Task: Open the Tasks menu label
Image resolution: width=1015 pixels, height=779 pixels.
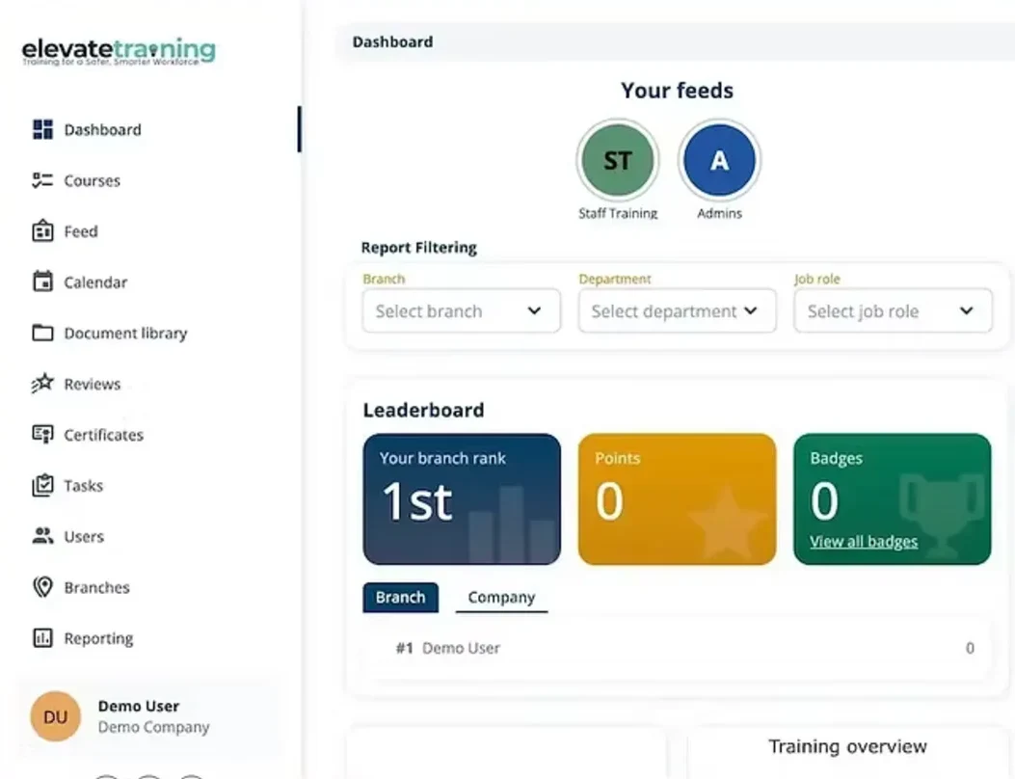Action: click(x=84, y=486)
